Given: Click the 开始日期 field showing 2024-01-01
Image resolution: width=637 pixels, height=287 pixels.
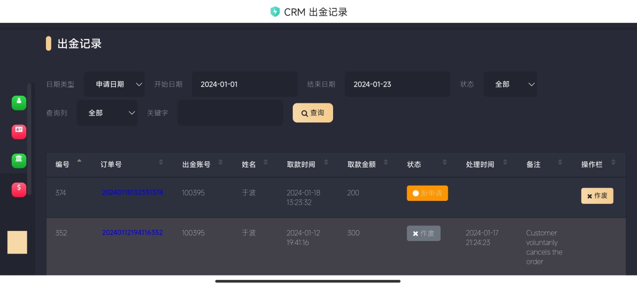Looking at the screenshot, I should coord(244,84).
